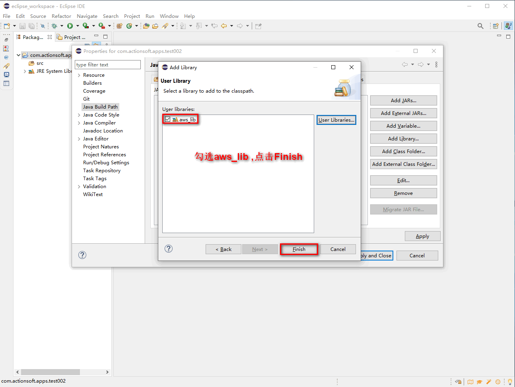This screenshot has width=515, height=387.
Task: Click the Debug bug icon in toolbar
Action: 54,26
